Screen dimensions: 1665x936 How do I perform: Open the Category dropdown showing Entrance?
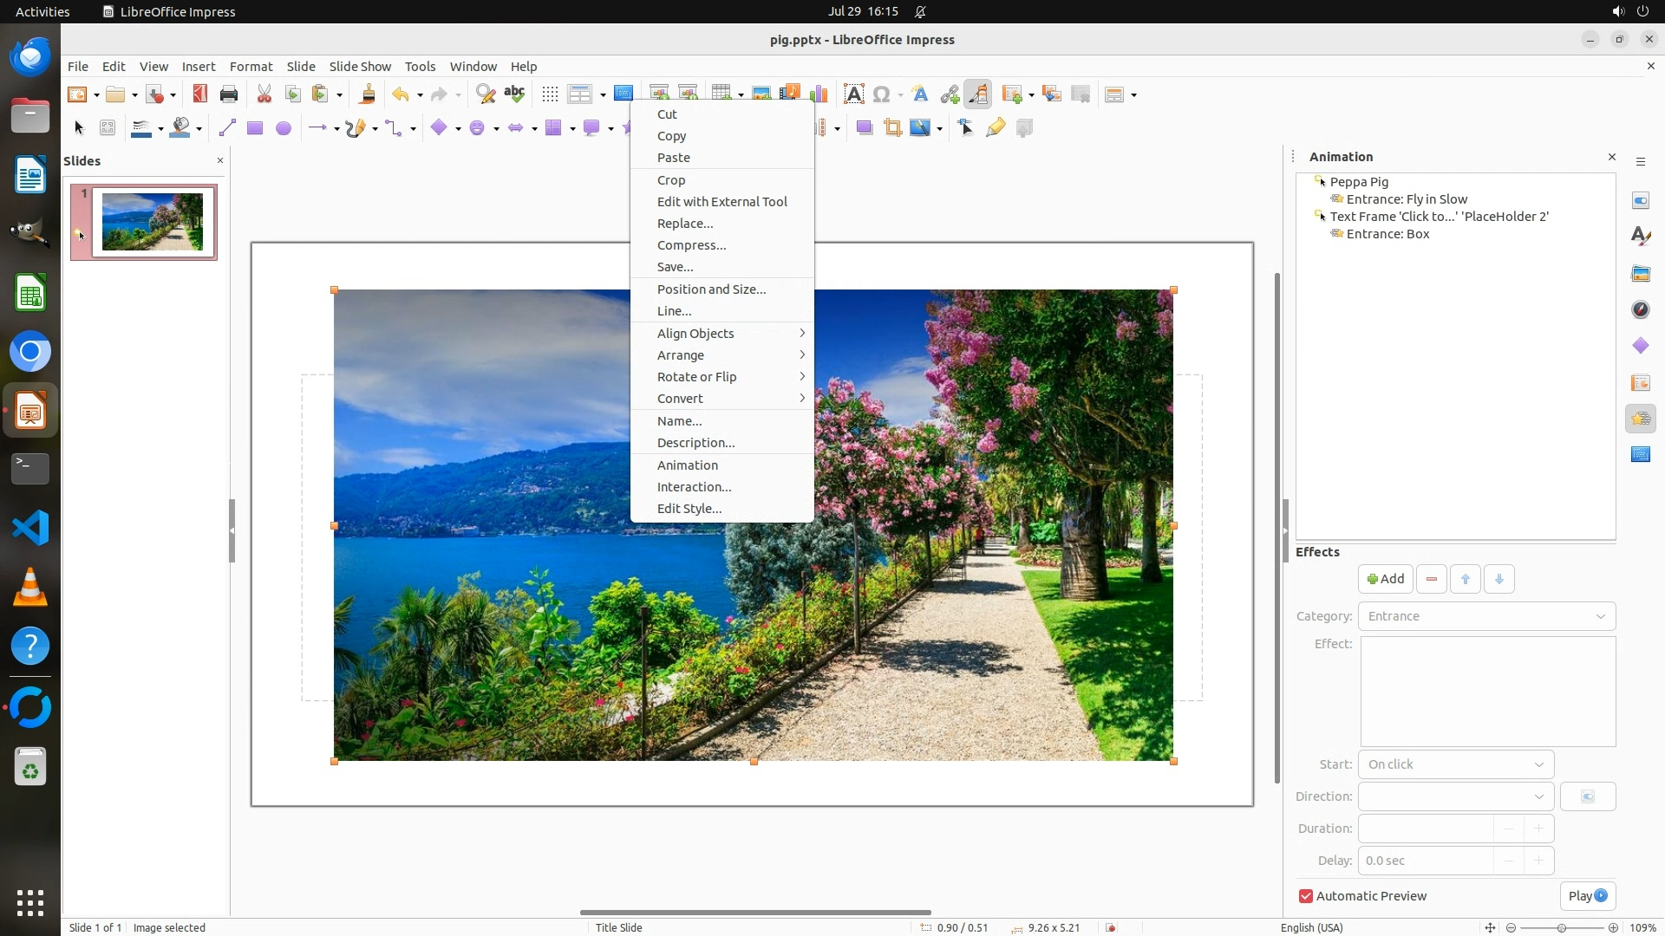coord(1486,616)
